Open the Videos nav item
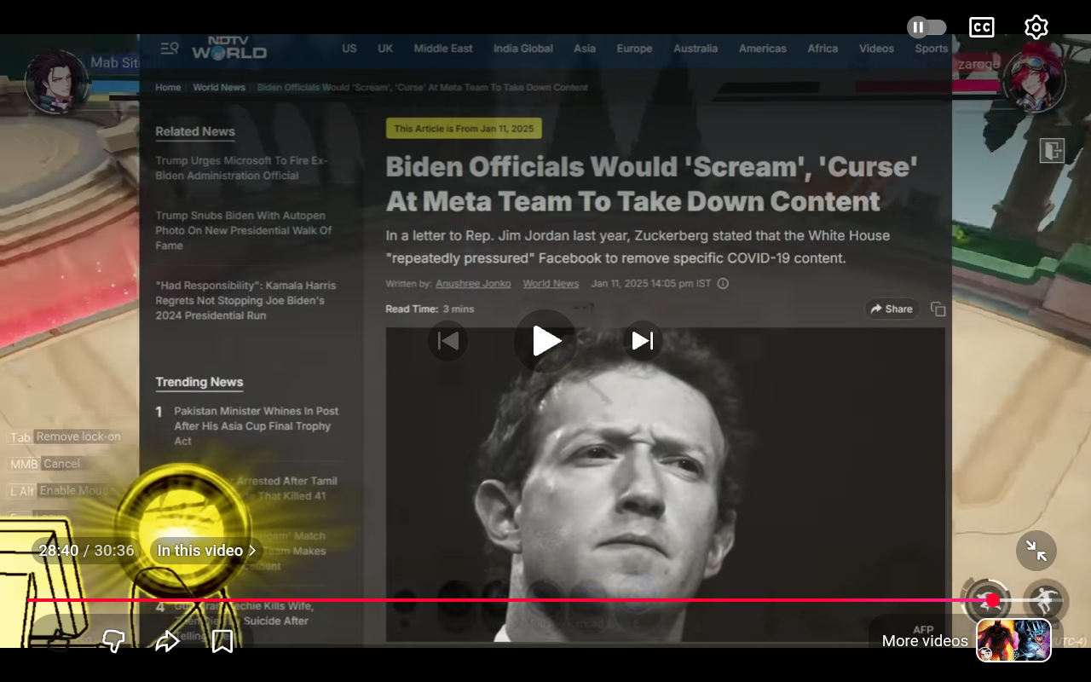The width and height of the screenshot is (1091, 682). click(x=876, y=49)
